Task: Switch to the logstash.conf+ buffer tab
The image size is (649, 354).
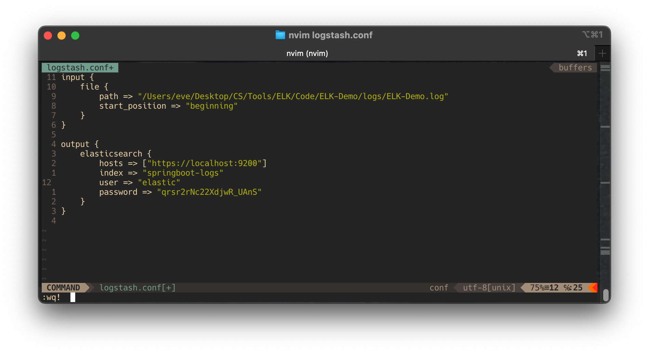Action: [80, 67]
